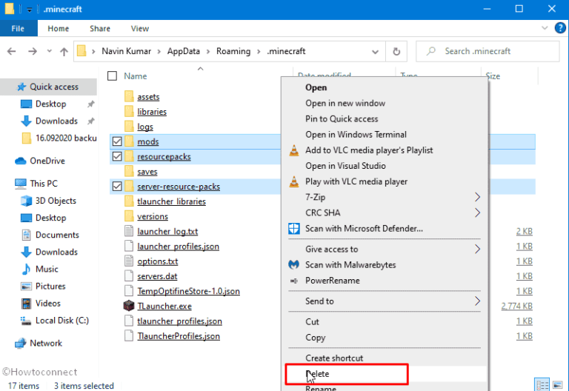Screen dimensions: 569x391
Task: Uncheck the resourcepacks folder checkbox
Action: 117,156
